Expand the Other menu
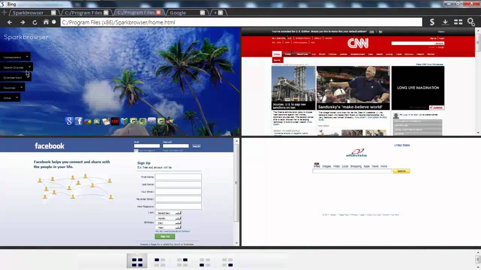Image resolution: width=481 pixels, height=270 pixels. [x=10, y=97]
